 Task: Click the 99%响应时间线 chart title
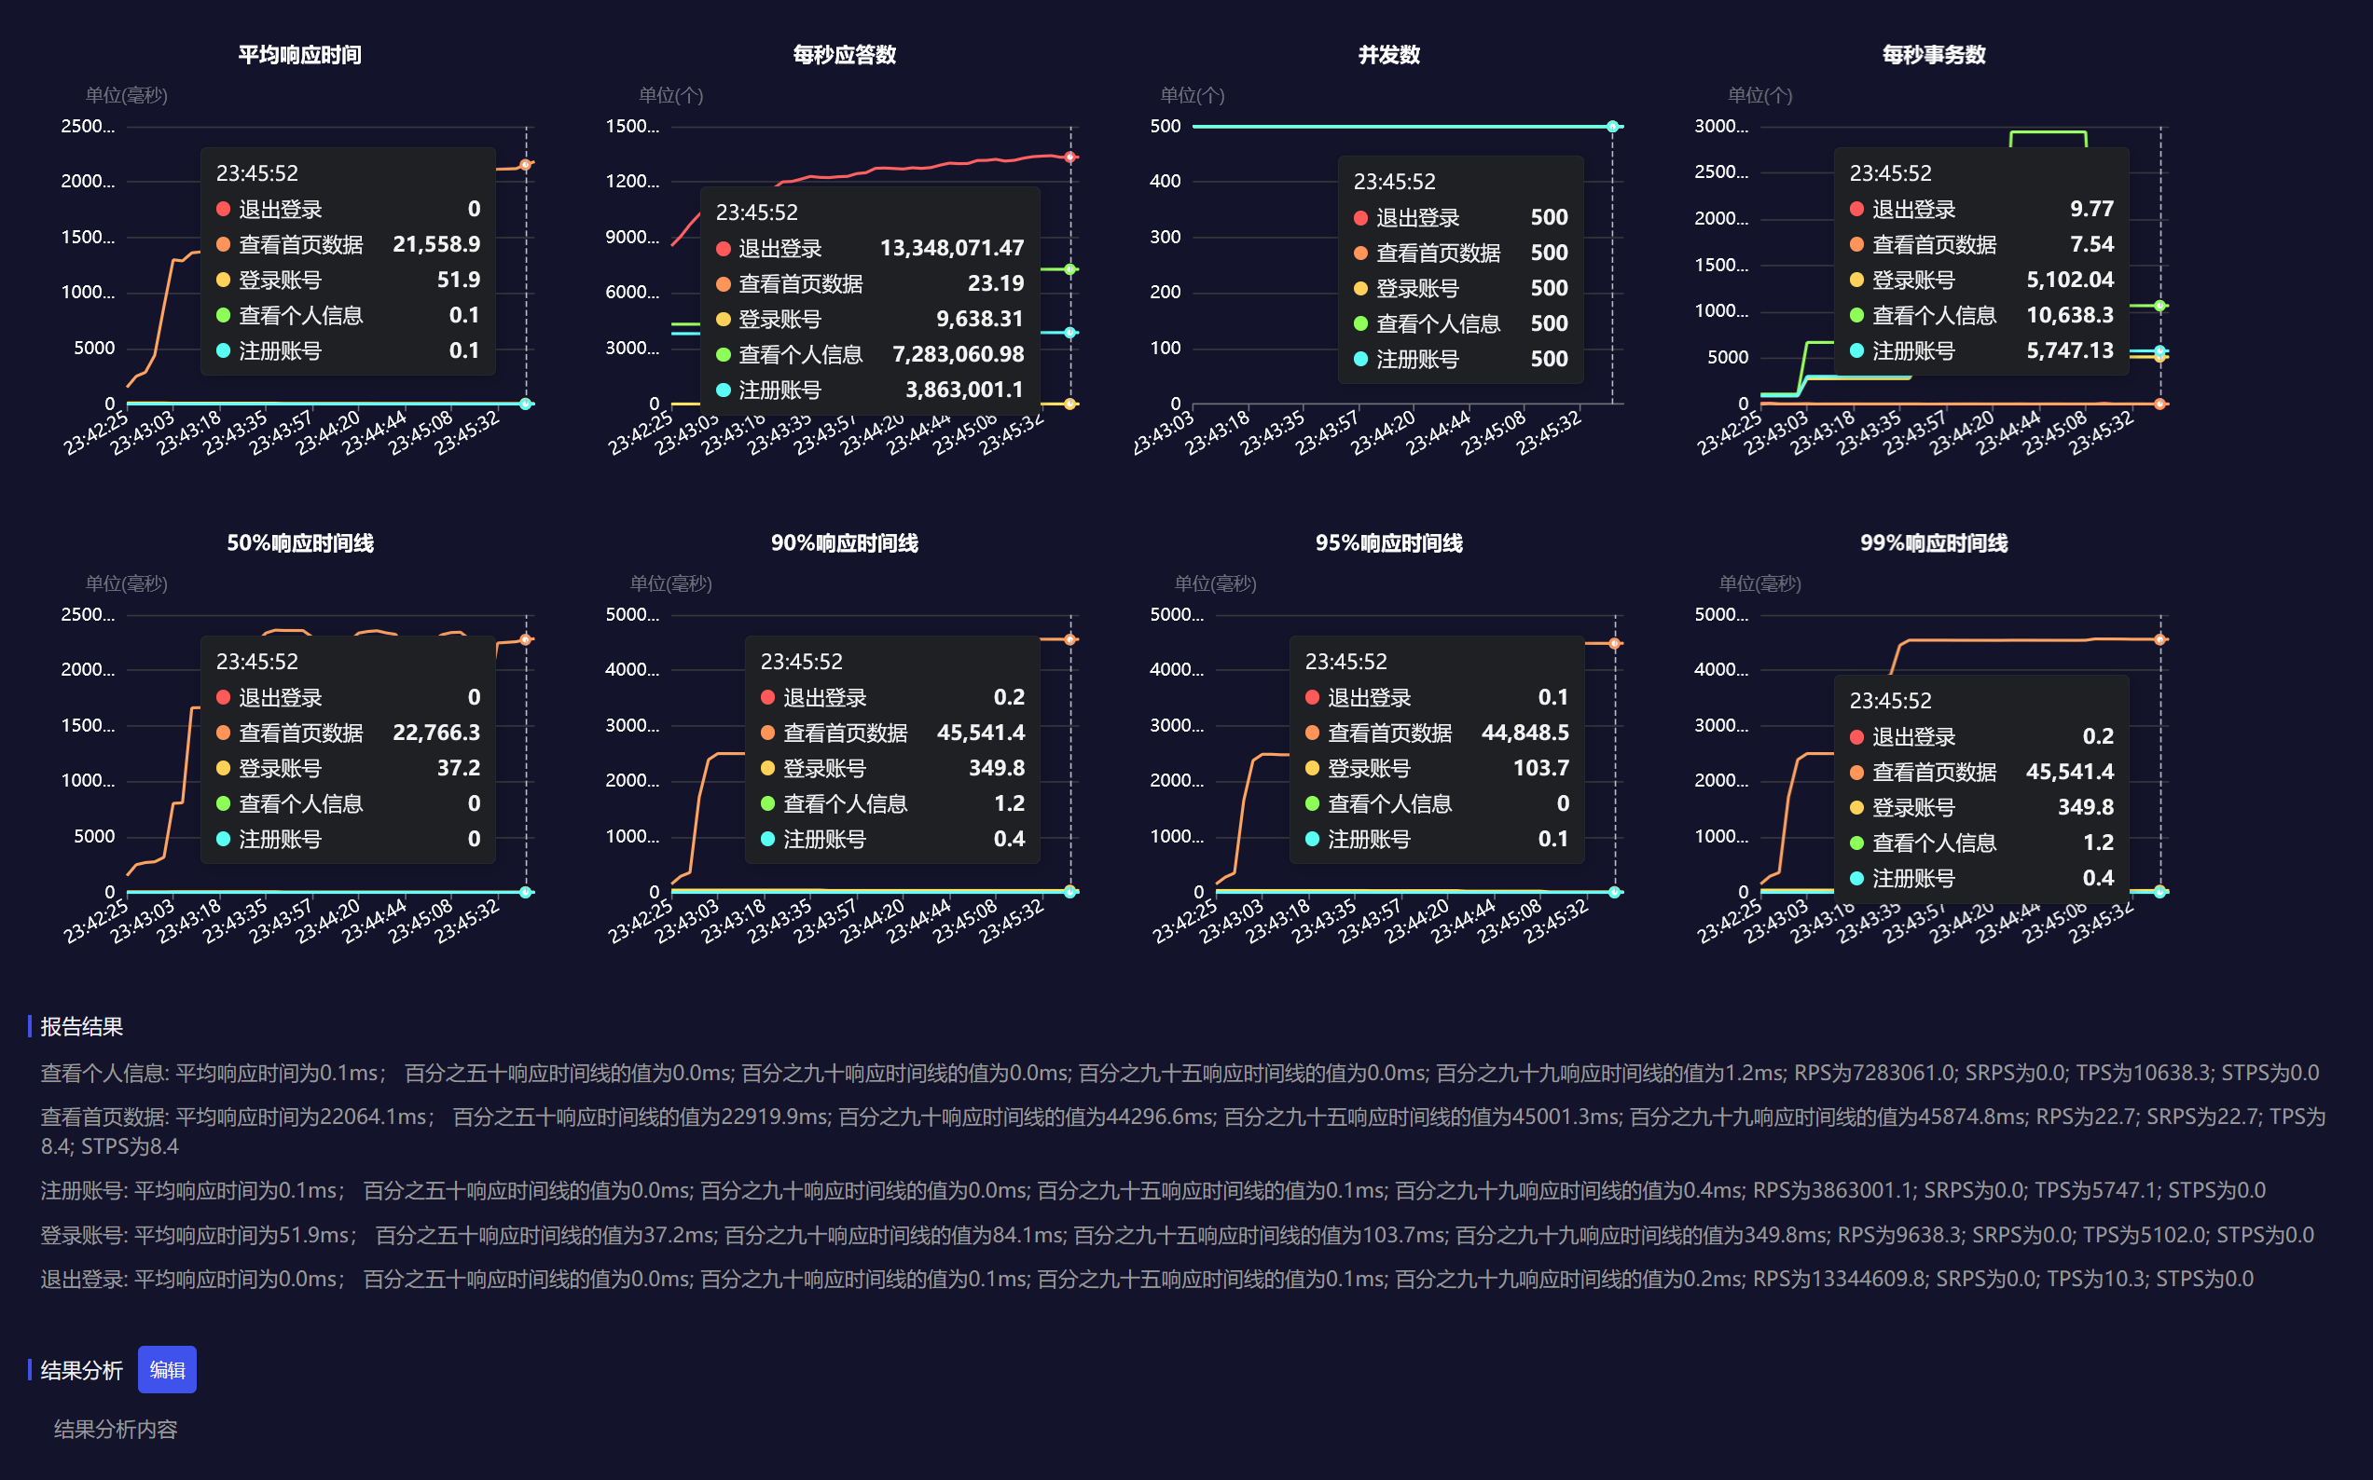point(1934,543)
